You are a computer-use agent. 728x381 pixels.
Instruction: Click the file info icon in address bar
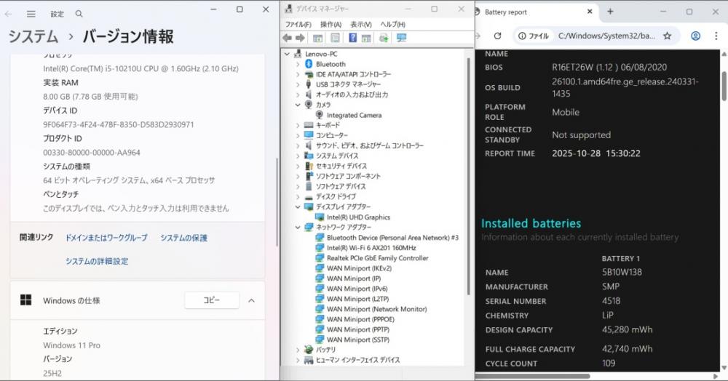click(x=522, y=36)
